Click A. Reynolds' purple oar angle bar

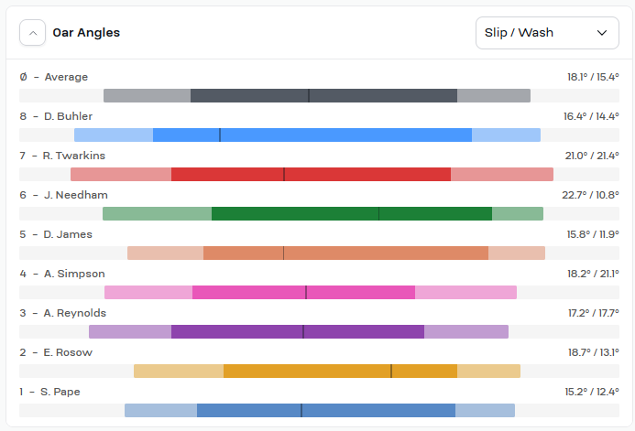click(299, 331)
